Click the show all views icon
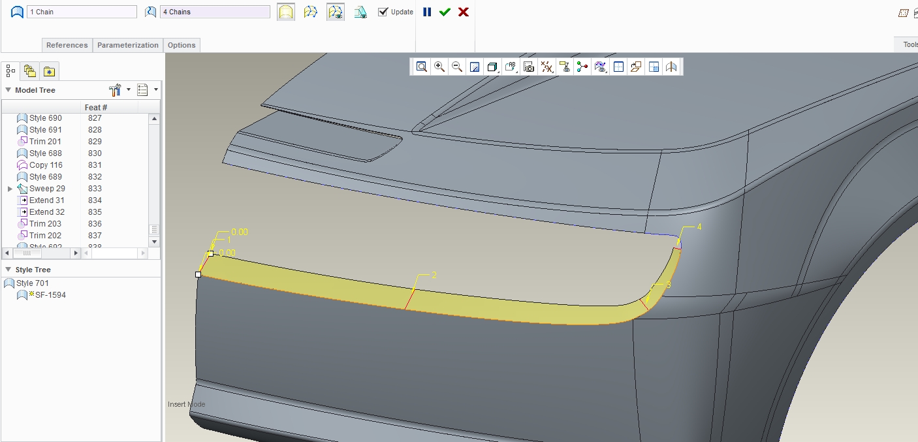This screenshot has height=442, width=918. pyautogui.click(x=618, y=67)
